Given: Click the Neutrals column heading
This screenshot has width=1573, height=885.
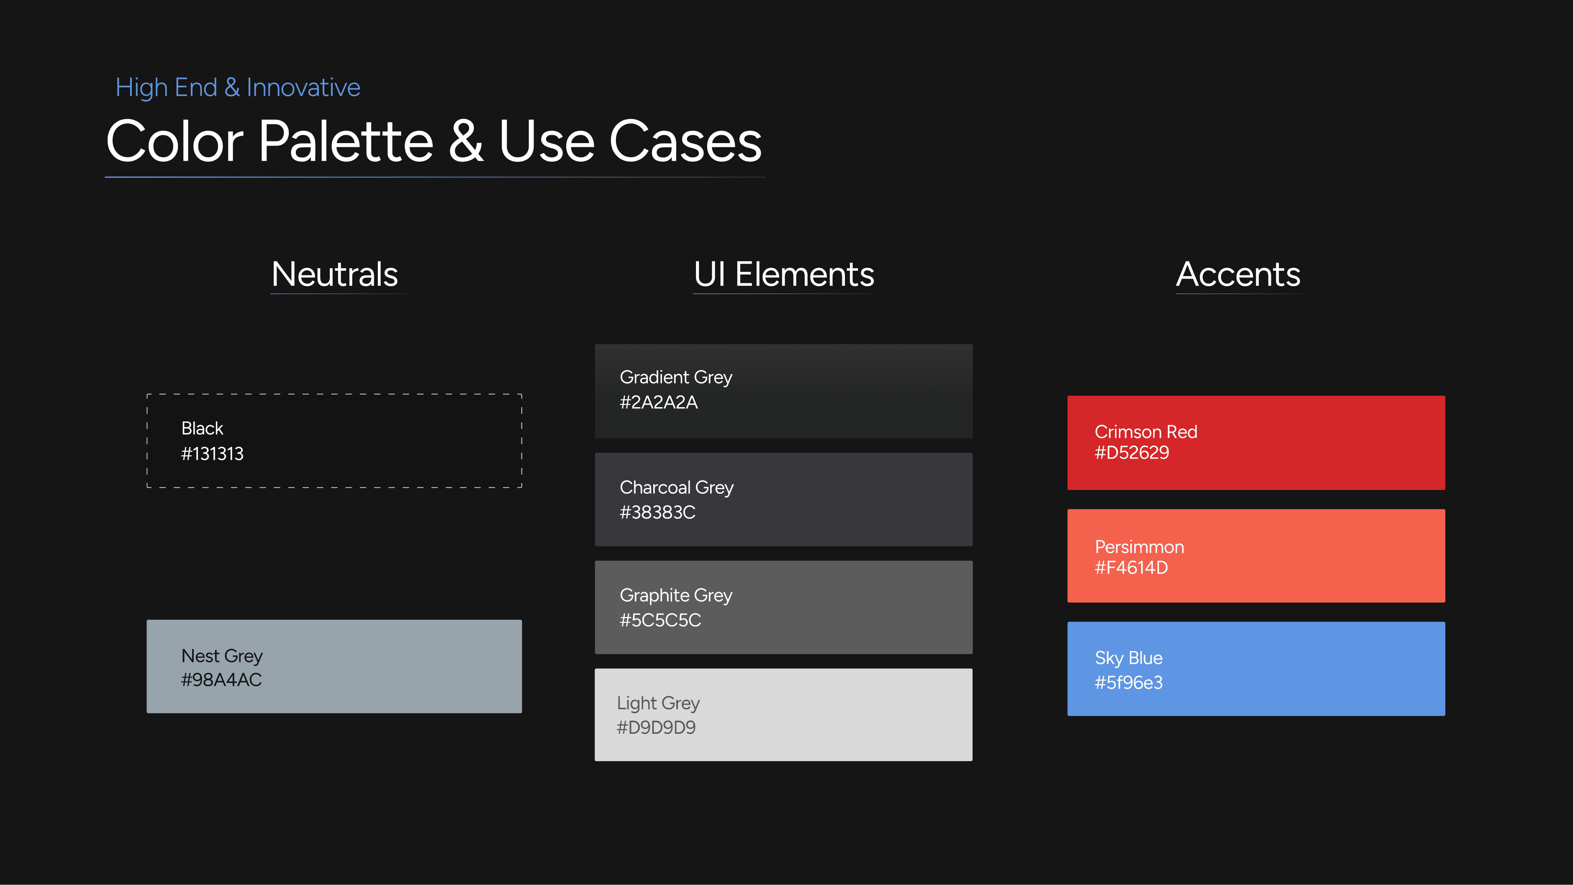Looking at the screenshot, I should [x=335, y=274].
